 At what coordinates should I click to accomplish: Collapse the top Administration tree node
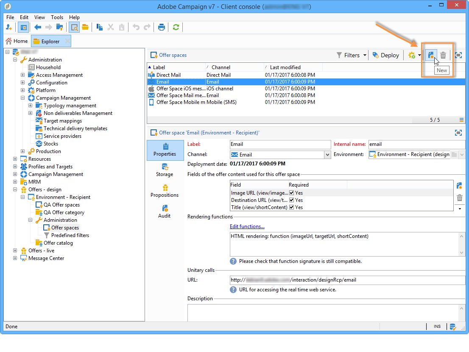coord(15,59)
